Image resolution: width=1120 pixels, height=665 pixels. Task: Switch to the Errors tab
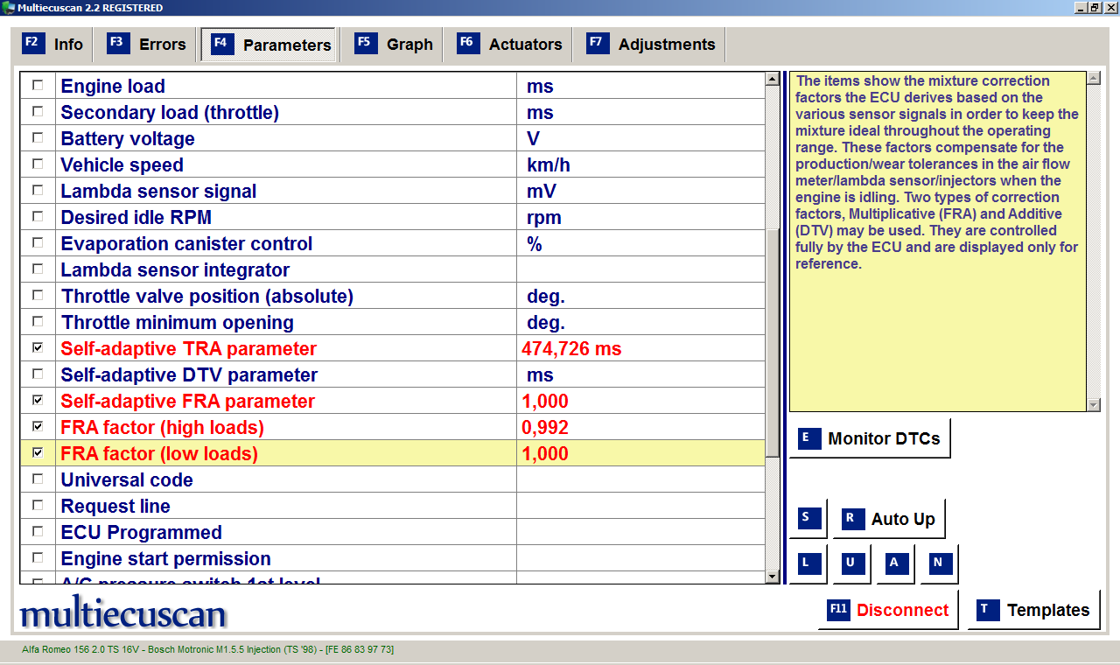(x=147, y=45)
